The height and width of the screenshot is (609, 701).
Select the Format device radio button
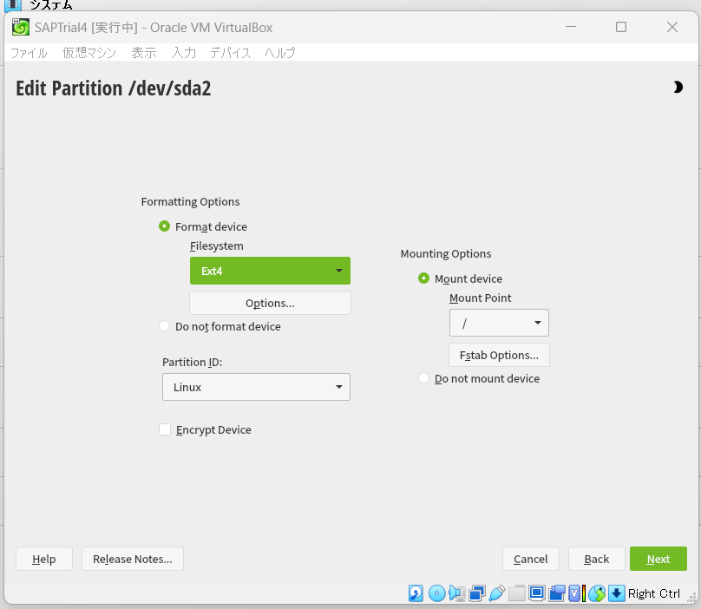pyautogui.click(x=165, y=226)
